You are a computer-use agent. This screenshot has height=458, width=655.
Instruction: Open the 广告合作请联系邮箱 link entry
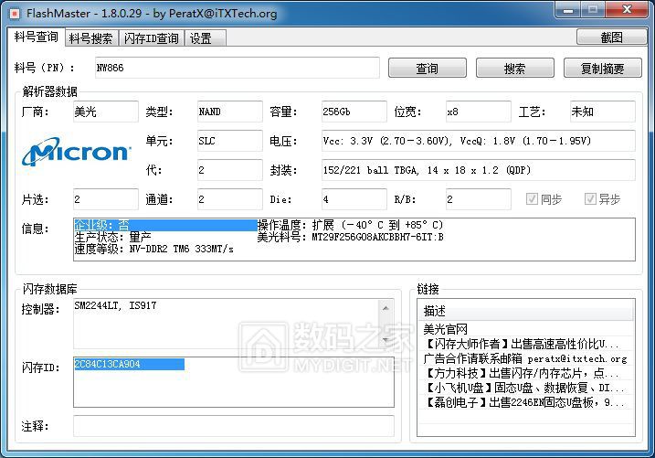pos(525,358)
